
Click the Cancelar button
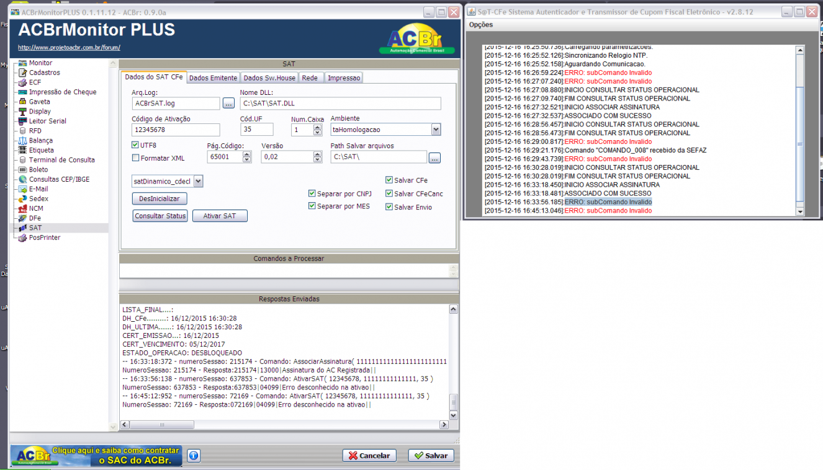pos(369,455)
